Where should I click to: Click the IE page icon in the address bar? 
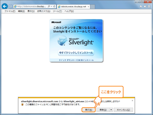pos(15,6)
